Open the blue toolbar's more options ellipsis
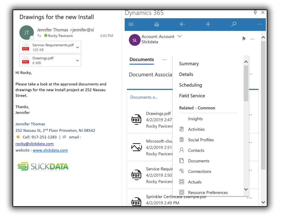Viewport: 281px width, 217px height. tap(260, 24)
